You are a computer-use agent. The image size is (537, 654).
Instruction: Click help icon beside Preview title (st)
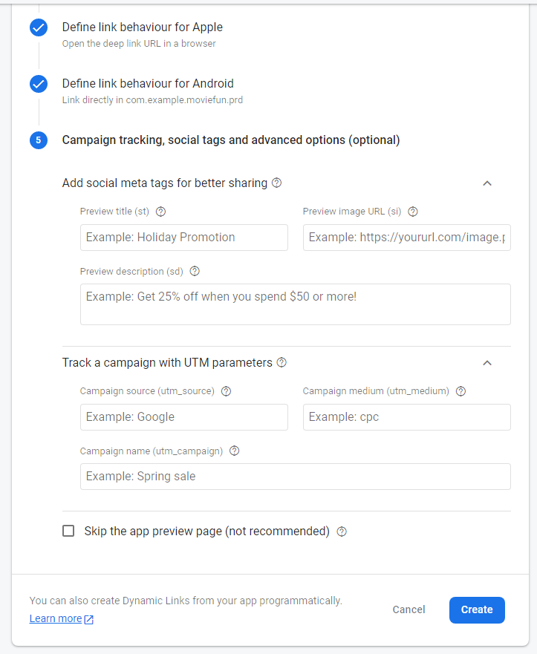[160, 212]
